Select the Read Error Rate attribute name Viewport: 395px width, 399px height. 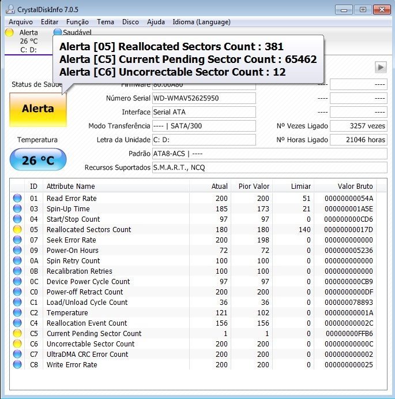tap(72, 198)
